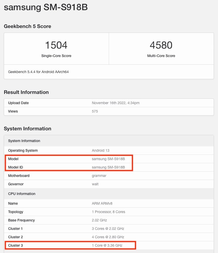Open the Result Information section
The width and height of the screenshot is (218, 253).
[x=26, y=92]
